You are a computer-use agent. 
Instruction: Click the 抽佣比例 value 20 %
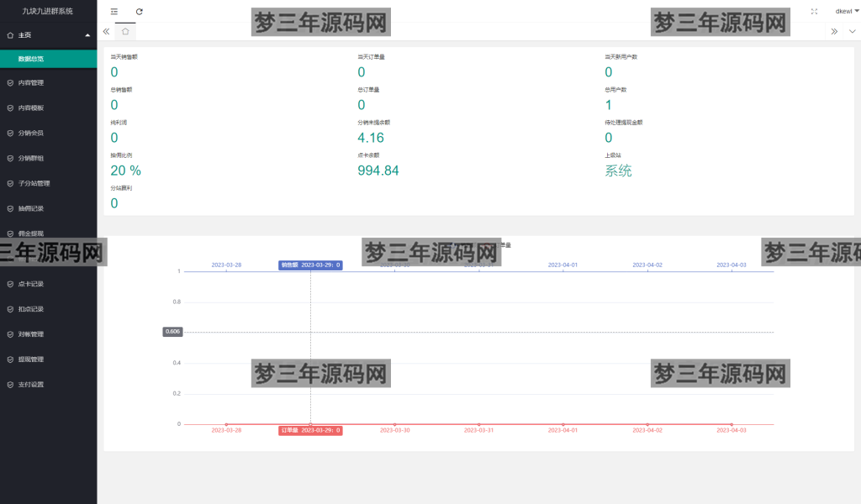point(126,171)
